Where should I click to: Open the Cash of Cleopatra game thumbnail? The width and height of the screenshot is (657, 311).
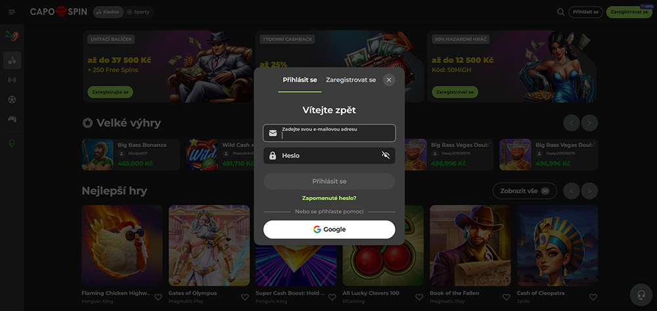[557, 245]
